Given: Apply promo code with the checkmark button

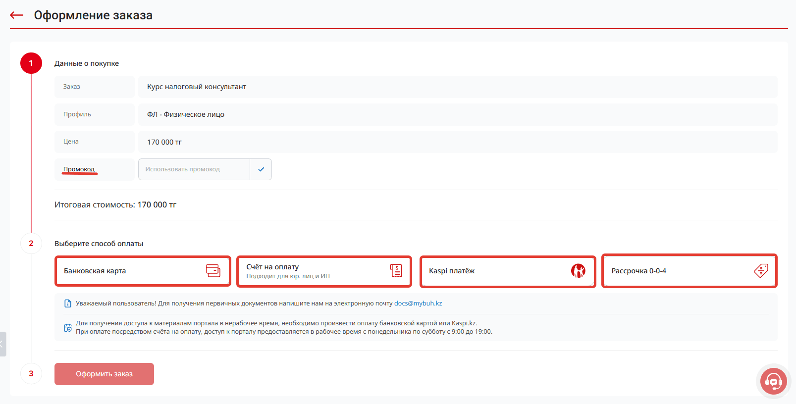Looking at the screenshot, I should (261, 169).
